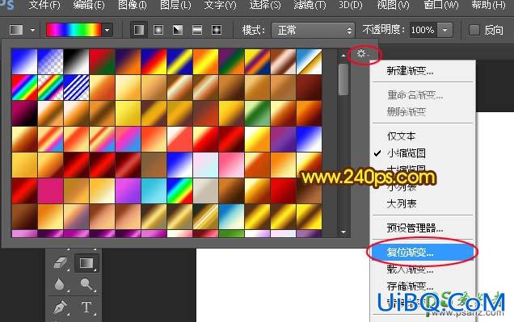Open the 文字(Y) menu
Image resolution: width=514 pixels, height=322 pixels.
point(221,5)
